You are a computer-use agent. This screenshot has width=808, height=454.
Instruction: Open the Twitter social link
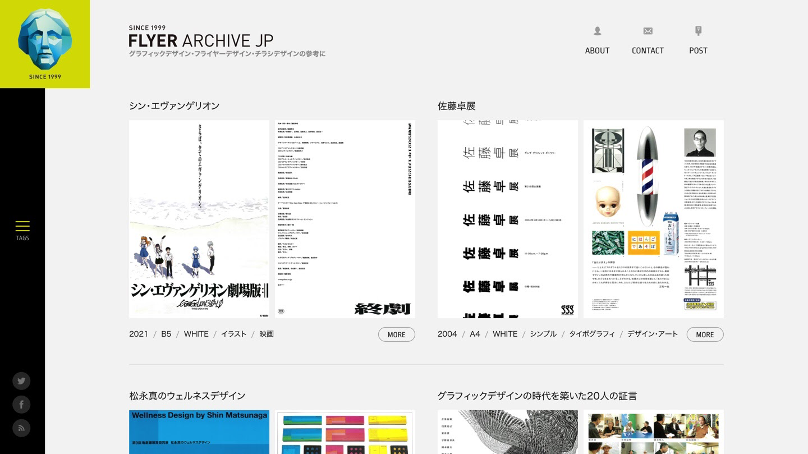point(21,381)
